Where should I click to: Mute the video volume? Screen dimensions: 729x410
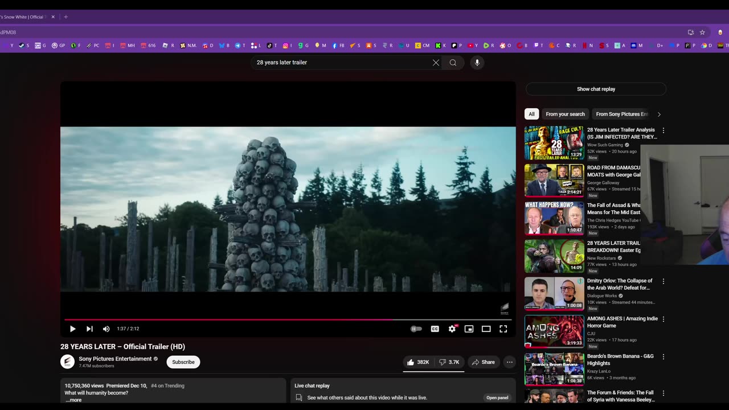tap(106, 329)
